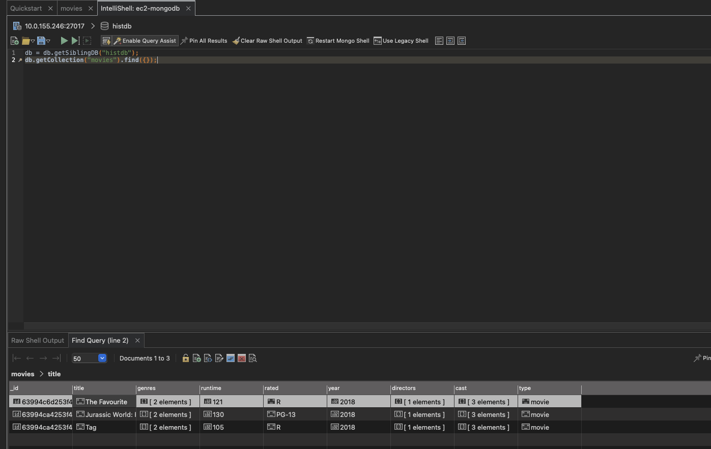
Task: Click the directors column header
Action: 422,388
